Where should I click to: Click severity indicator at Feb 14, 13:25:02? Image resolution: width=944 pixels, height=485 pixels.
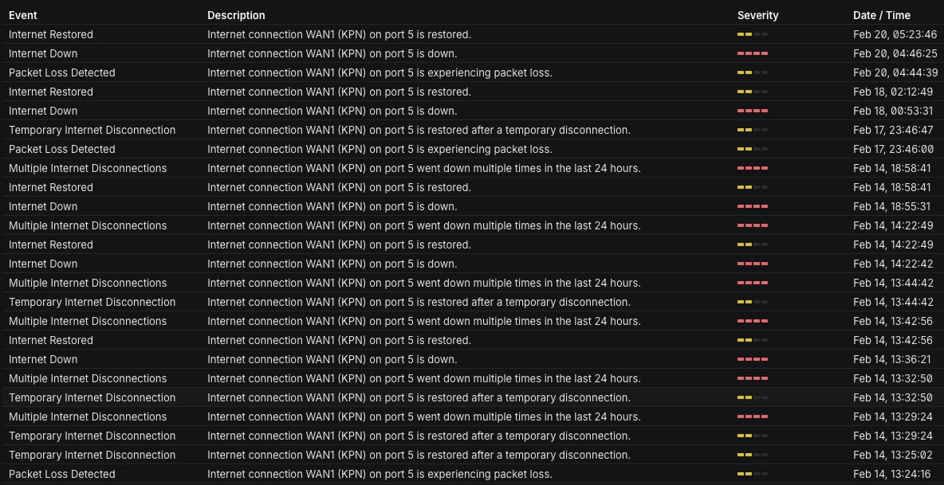752,455
